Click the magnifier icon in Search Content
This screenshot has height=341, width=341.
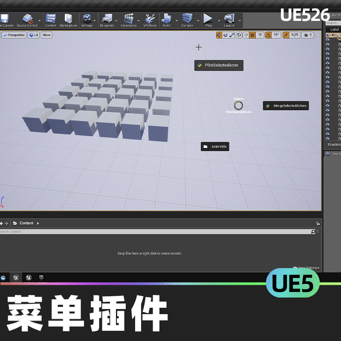click(x=313, y=232)
